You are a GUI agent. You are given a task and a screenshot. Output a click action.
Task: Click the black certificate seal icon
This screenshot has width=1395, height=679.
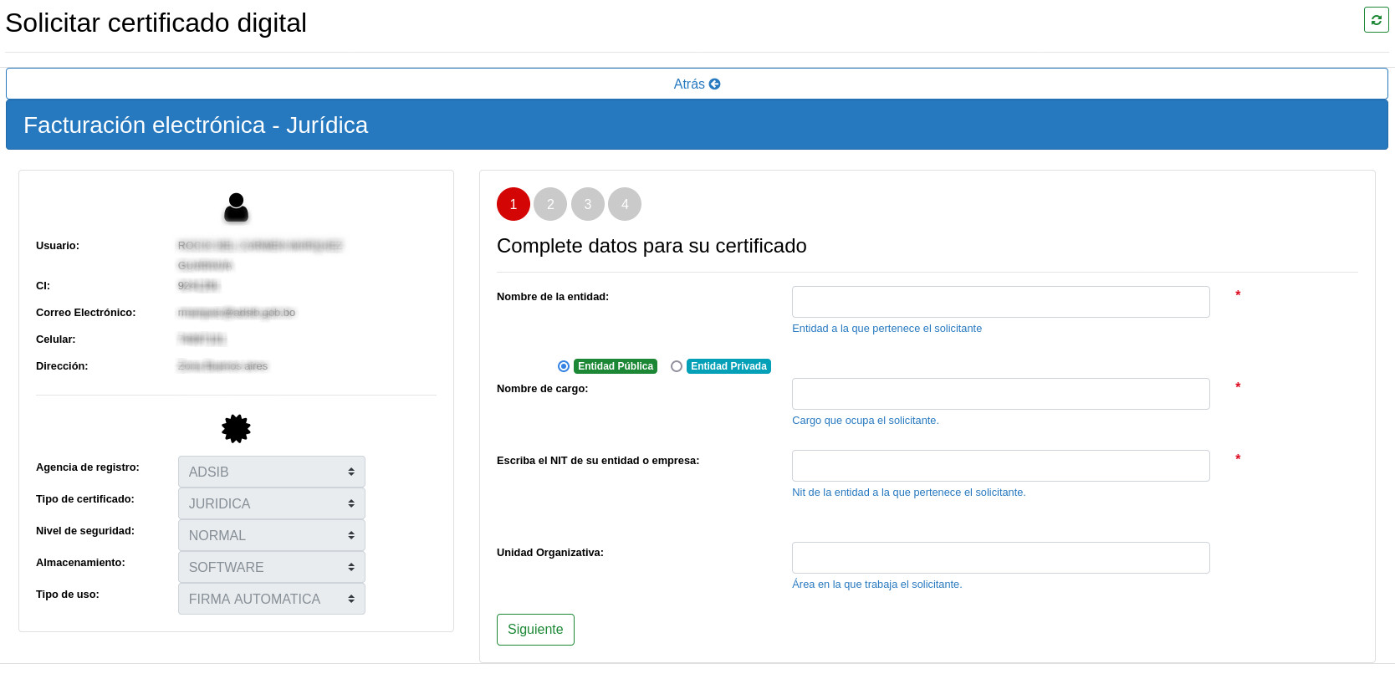point(236,428)
